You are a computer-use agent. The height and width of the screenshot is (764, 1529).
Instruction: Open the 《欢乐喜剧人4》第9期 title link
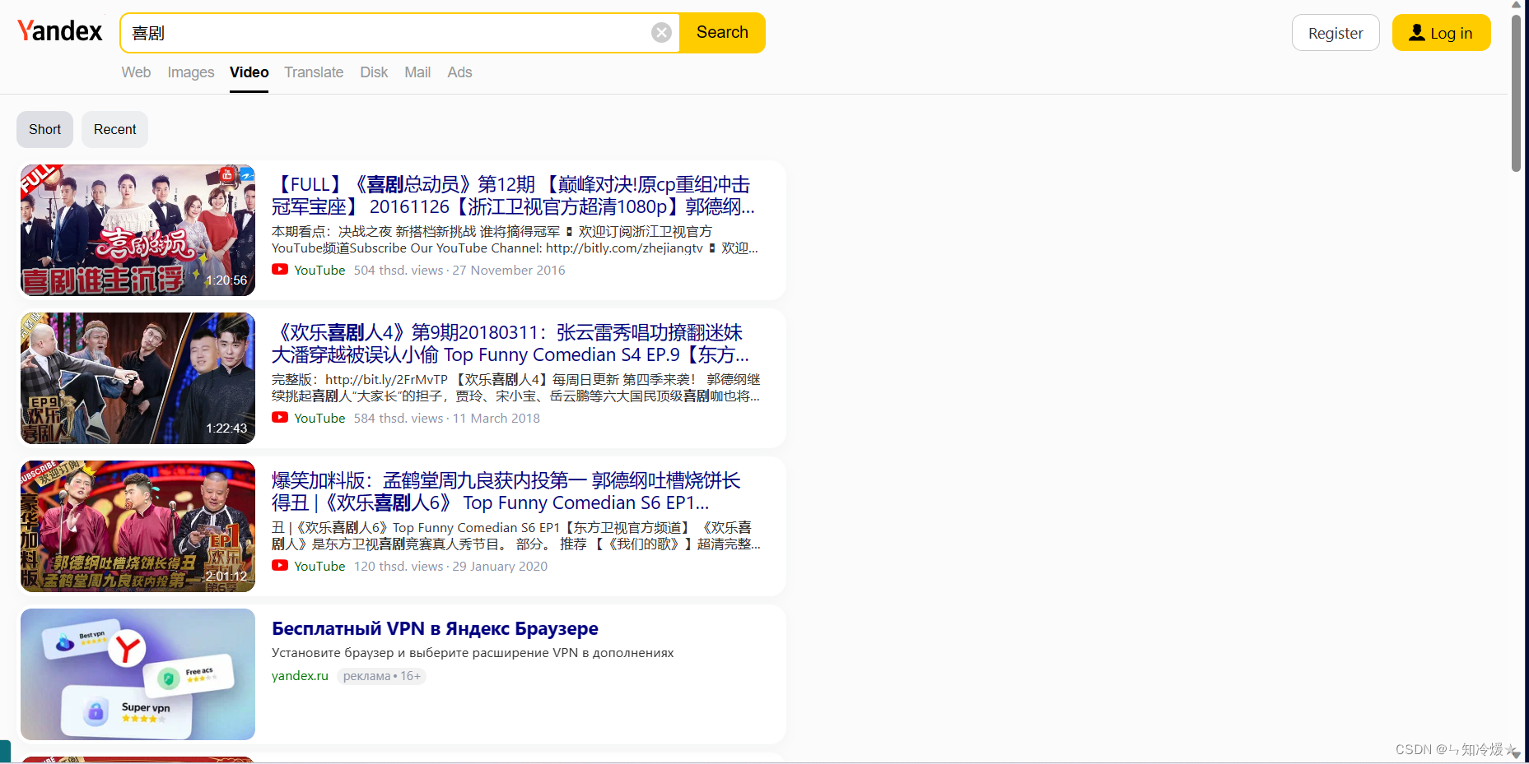pos(510,344)
